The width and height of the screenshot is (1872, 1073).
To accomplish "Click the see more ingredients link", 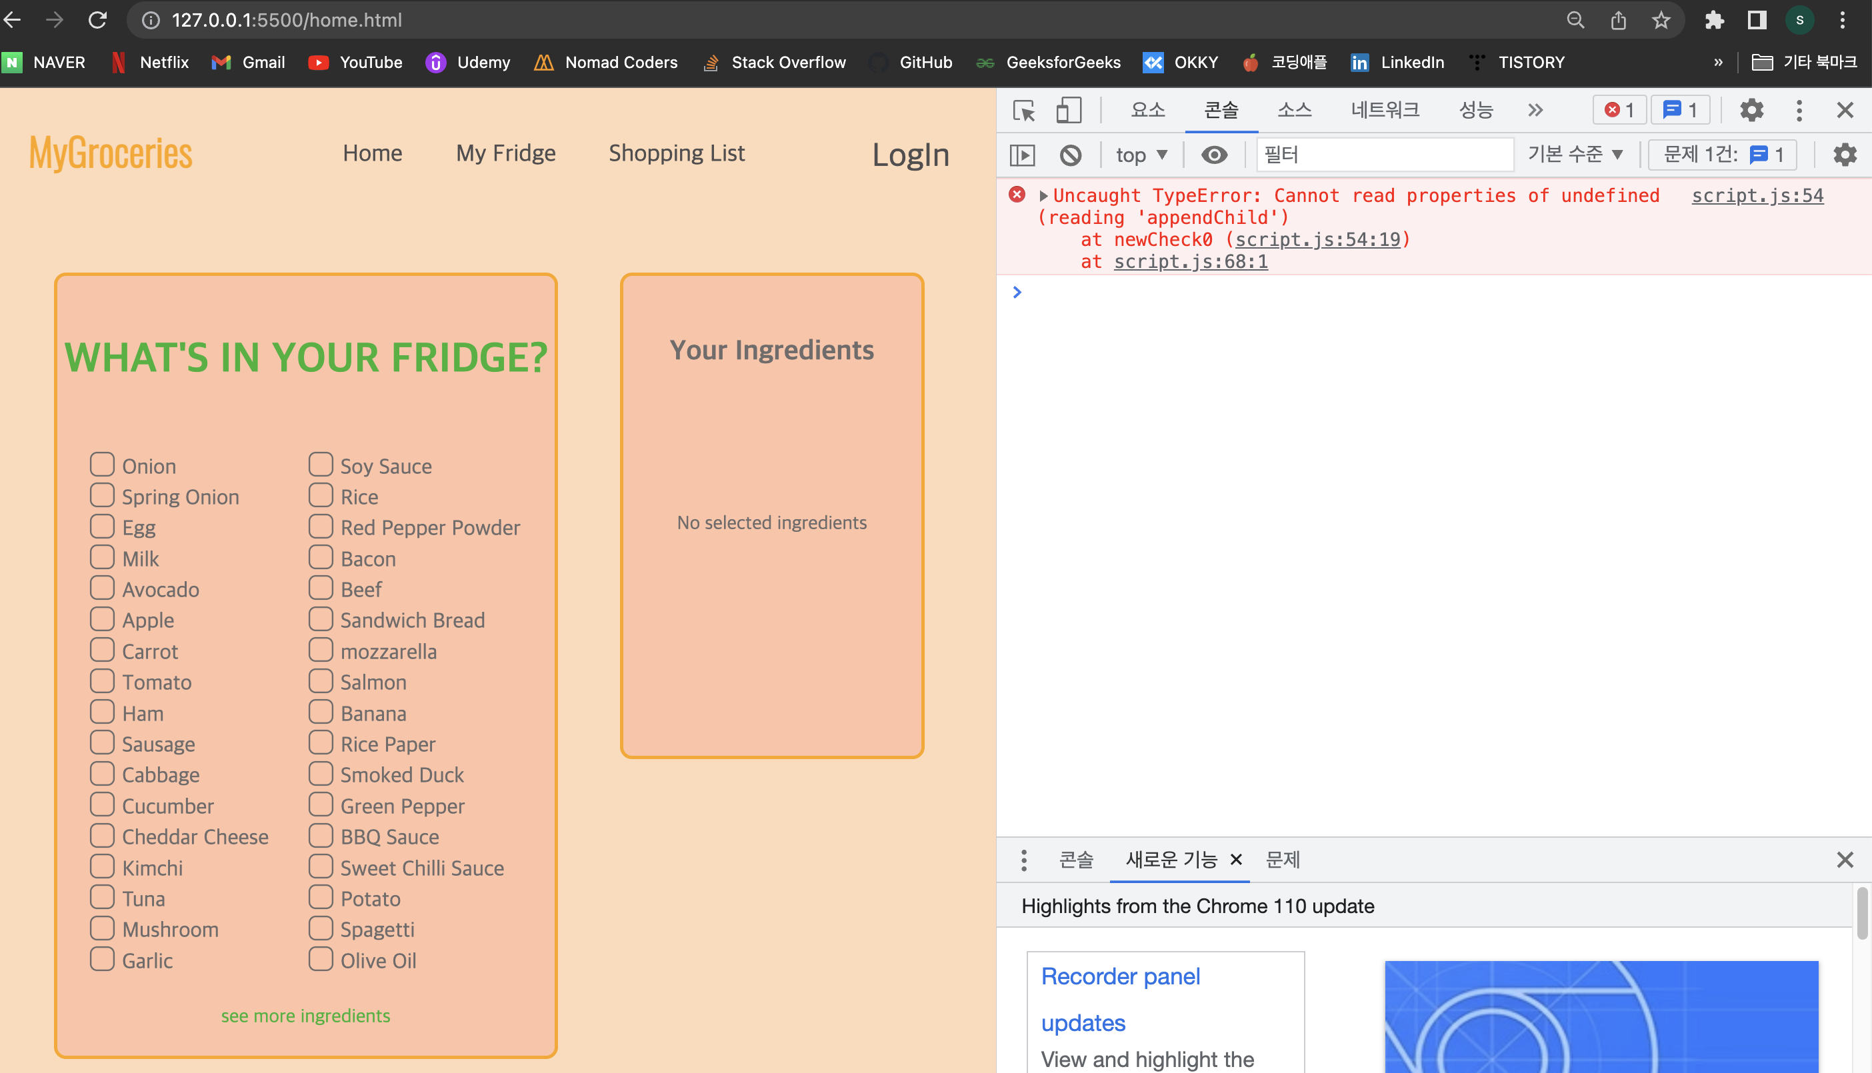I will [x=305, y=1016].
